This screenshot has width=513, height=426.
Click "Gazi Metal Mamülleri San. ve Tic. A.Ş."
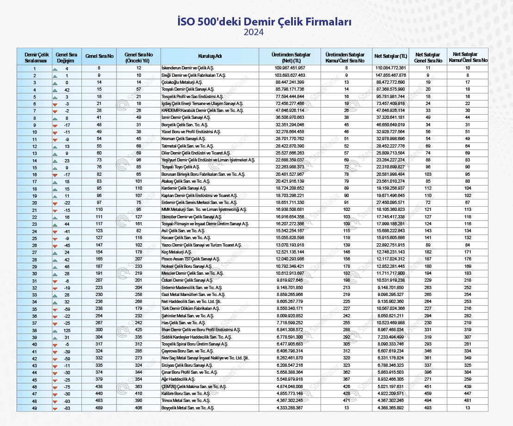pos(193,295)
